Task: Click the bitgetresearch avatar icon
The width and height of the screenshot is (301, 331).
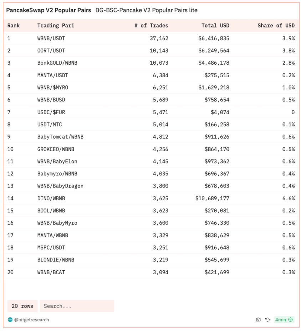Action: point(10,320)
